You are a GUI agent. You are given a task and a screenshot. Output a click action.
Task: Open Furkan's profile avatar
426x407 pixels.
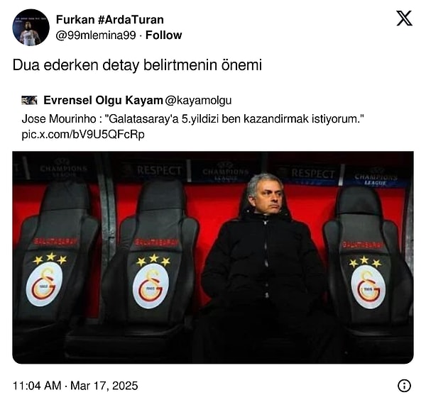[x=31, y=28]
